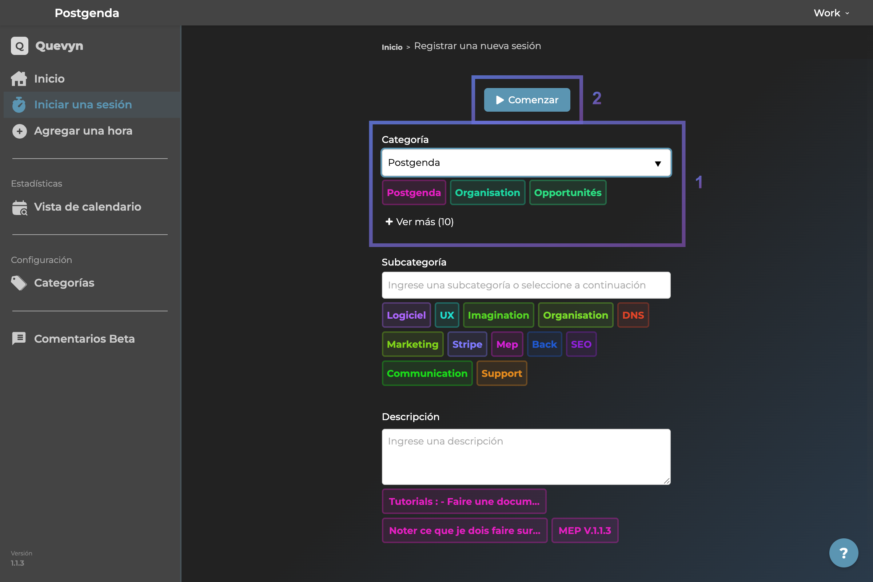Select the Organisation category tag
The height and width of the screenshot is (582, 873).
point(487,193)
